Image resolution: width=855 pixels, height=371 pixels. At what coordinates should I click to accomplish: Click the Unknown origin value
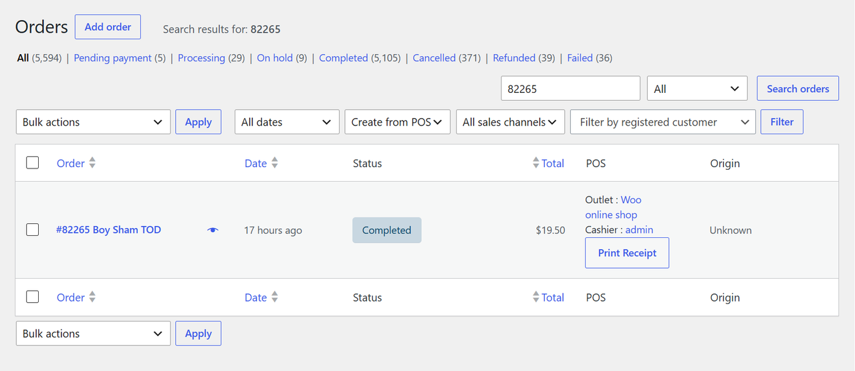[731, 230]
